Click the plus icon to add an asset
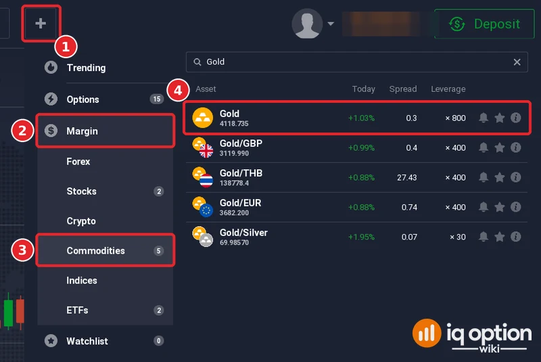 click(41, 24)
